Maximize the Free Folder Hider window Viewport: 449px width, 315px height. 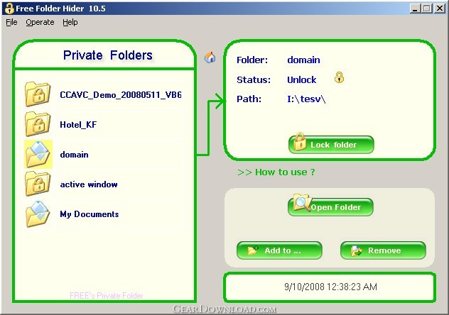pos(427,9)
